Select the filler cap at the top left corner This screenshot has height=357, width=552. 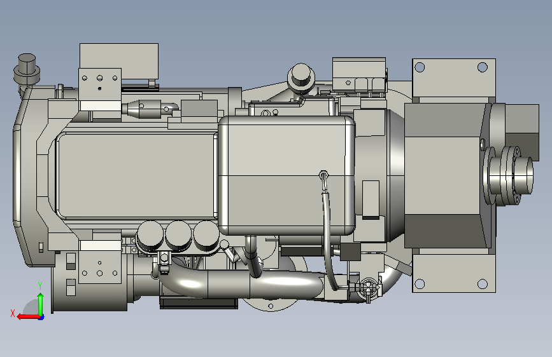27,70
